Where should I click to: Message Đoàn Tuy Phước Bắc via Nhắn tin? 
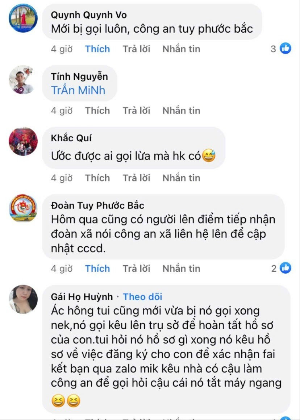click(x=181, y=269)
